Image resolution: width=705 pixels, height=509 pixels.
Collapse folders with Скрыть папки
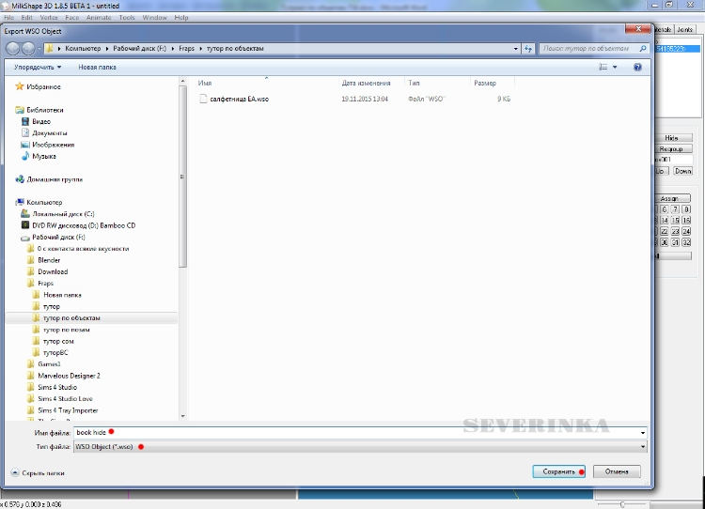39,472
